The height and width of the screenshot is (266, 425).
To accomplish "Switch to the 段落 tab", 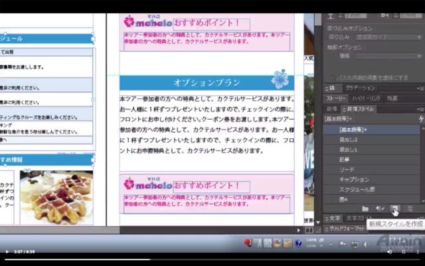I will pyautogui.click(x=332, y=109).
